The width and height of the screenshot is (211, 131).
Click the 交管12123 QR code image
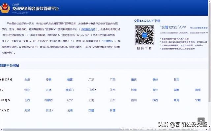[144, 35]
